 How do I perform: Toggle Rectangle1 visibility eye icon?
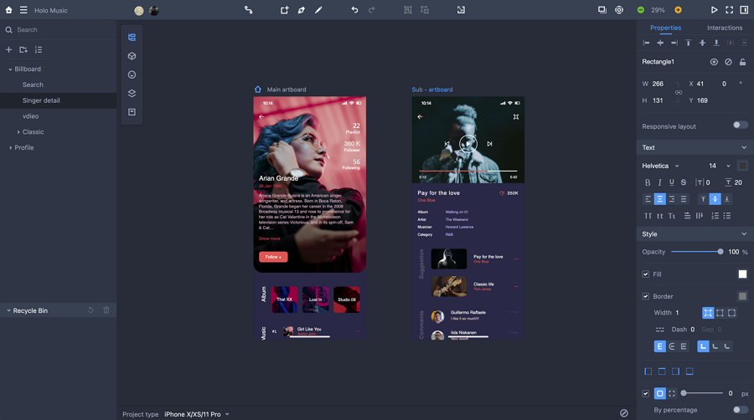click(714, 62)
